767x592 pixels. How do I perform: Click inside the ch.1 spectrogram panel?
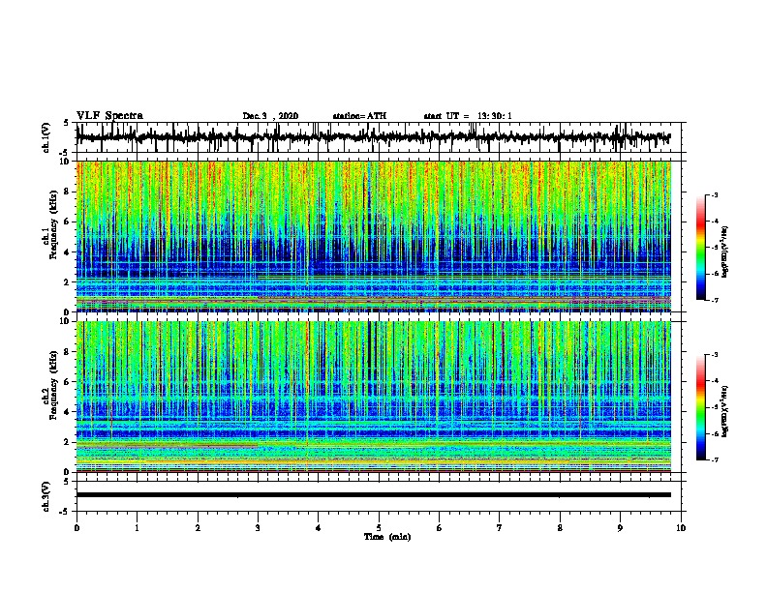[x=373, y=236]
